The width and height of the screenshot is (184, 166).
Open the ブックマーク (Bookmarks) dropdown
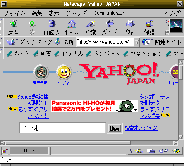tap(29, 42)
